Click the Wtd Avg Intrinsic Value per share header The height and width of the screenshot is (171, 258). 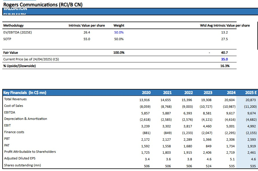225,25
